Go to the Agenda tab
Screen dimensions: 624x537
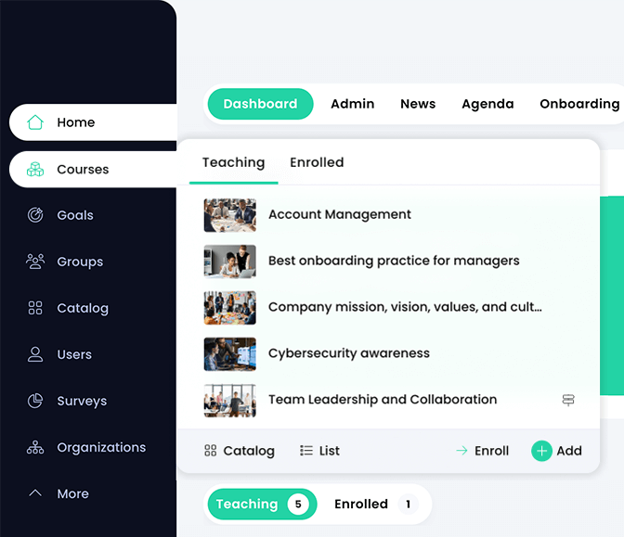tap(487, 104)
